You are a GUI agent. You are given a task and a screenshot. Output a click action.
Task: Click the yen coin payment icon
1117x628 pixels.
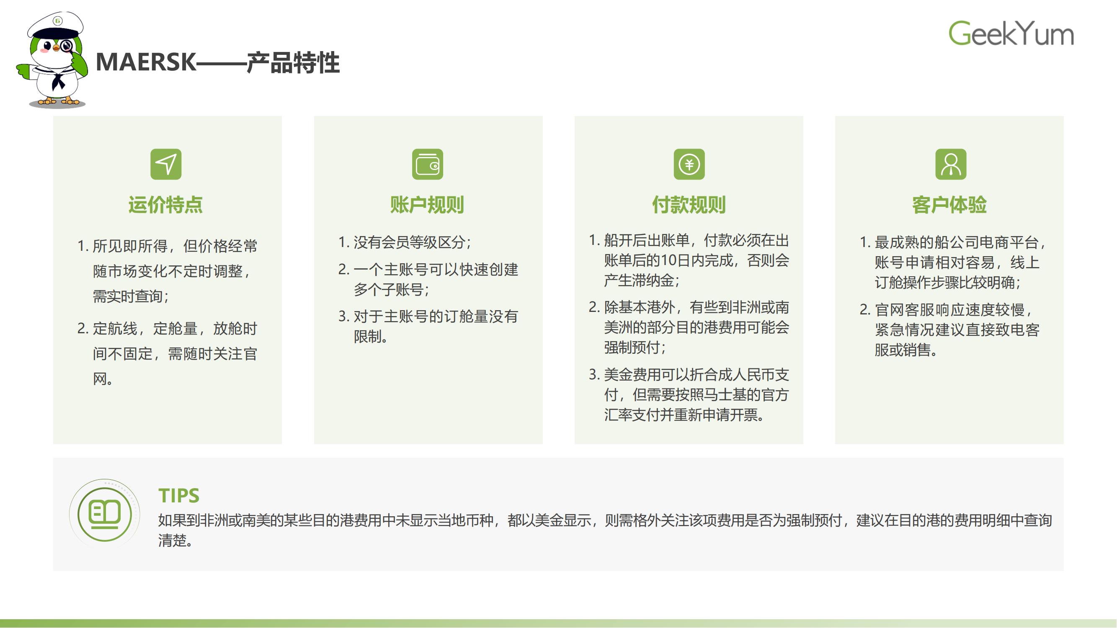[x=689, y=164]
